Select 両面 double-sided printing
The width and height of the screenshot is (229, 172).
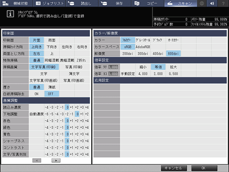(x=52, y=40)
